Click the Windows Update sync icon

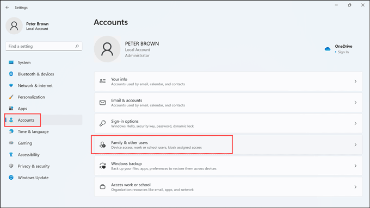[11, 178]
